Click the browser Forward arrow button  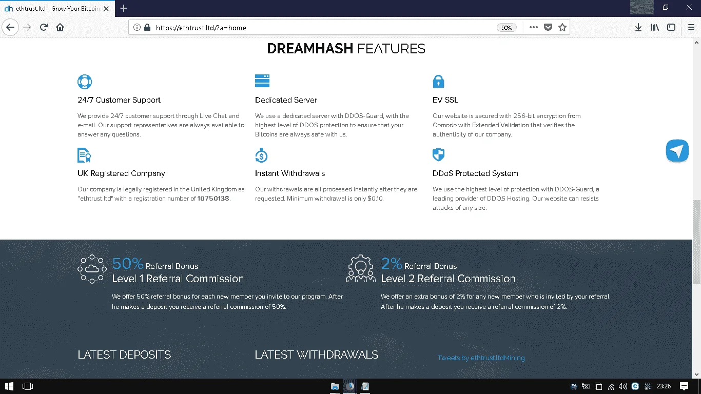coord(27,27)
